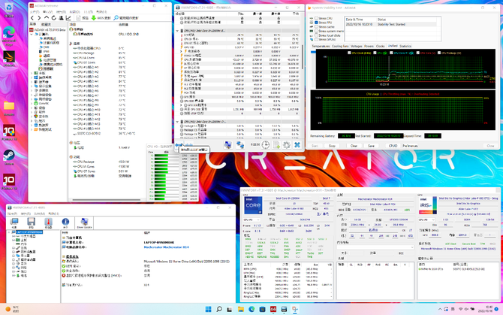Viewport: 503px width, 315px height.
Task: Refresh the AIDA64 sensor page
Action: pos(53,18)
